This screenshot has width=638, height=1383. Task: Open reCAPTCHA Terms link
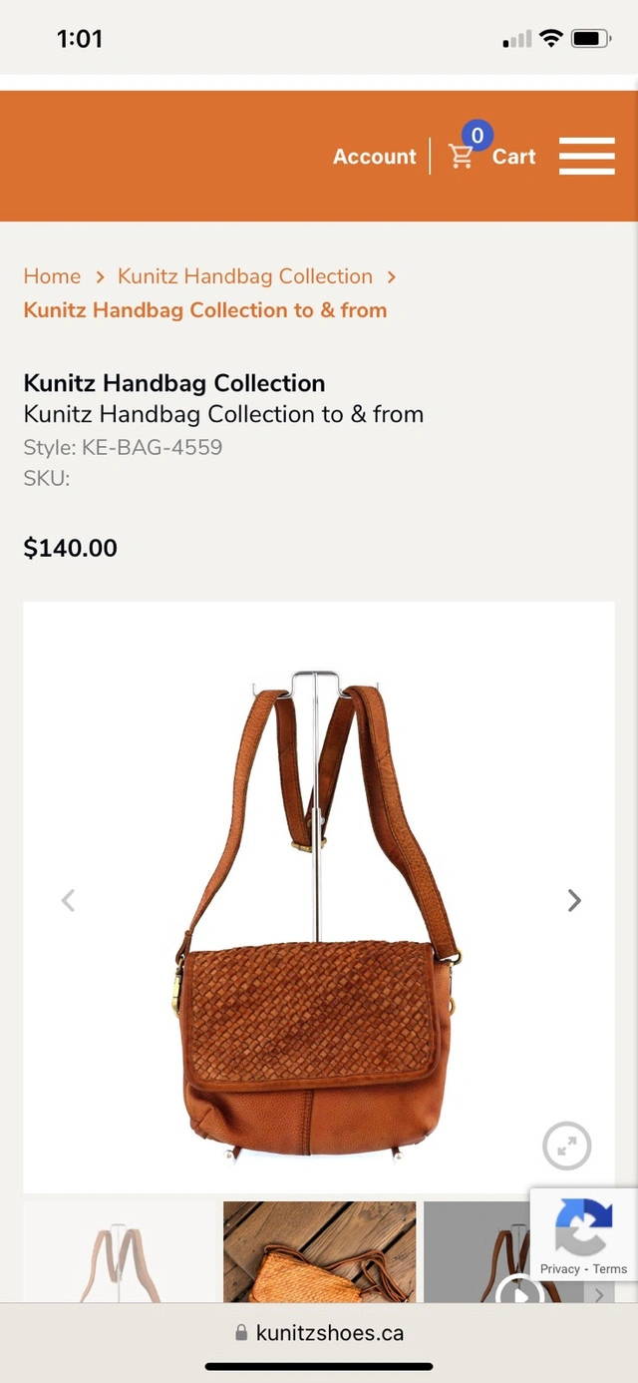(x=610, y=1269)
